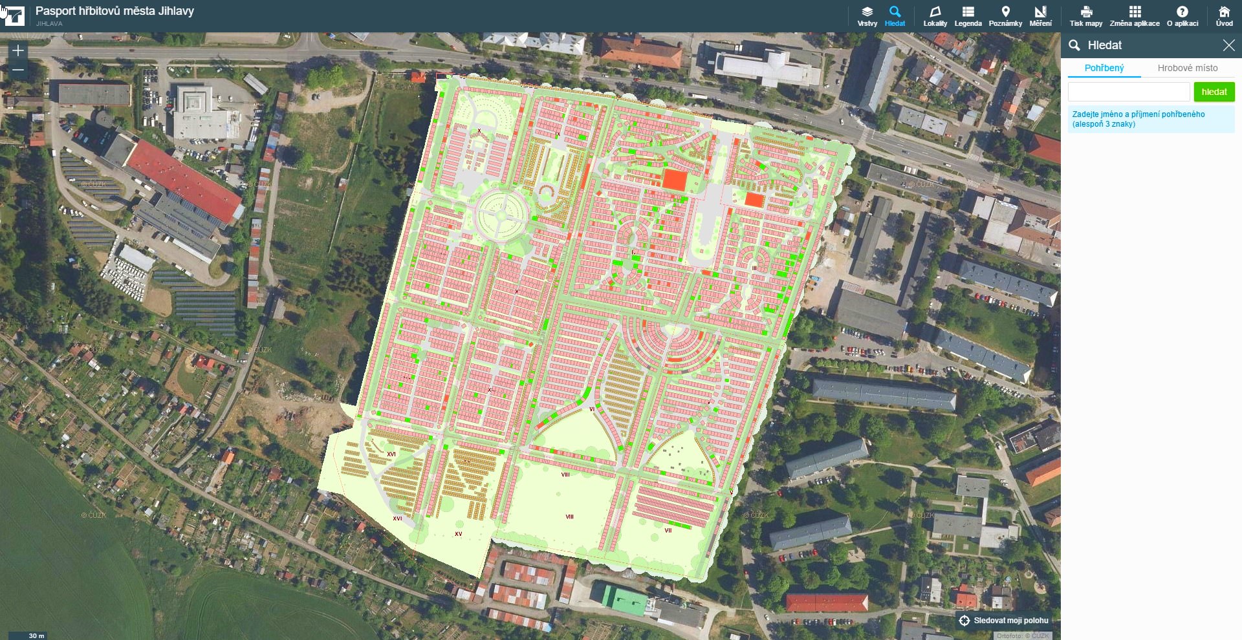Switch to the Pohřbený tab
This screenshot has height=640, width=1242.
click(1104, 68)
